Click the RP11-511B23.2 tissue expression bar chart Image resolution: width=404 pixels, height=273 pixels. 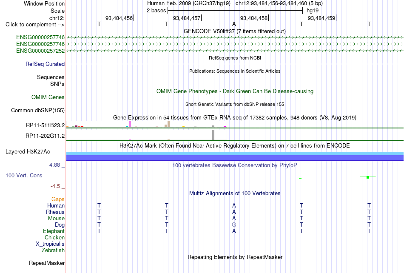pyautogui.click(x=146, y=125)
